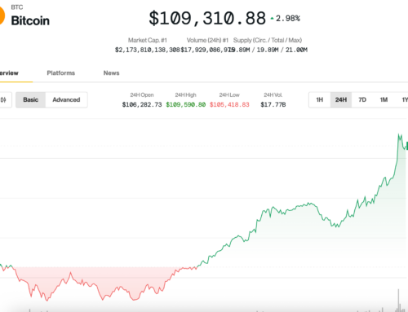Switch to Basic chart mode

[30, 100]
